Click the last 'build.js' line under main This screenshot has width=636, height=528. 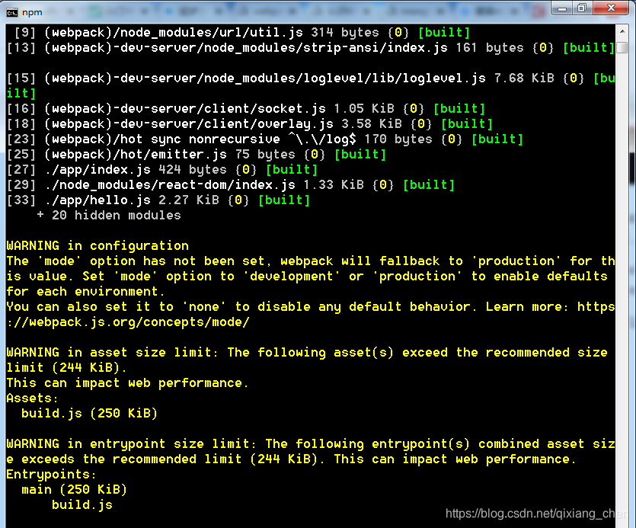tap(82, 504)
